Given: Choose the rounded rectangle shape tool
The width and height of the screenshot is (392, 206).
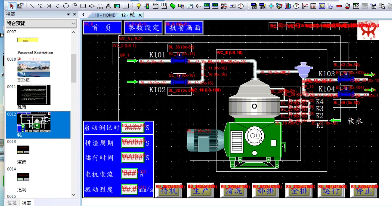Looking at the screenshot, I should (83, 6).
